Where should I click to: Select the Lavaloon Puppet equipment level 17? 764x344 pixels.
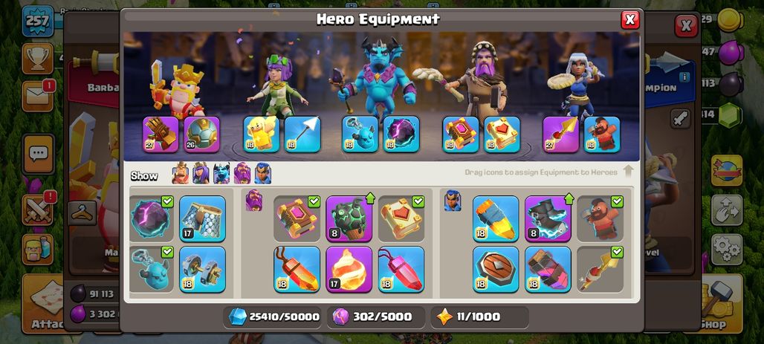point(349,269)
